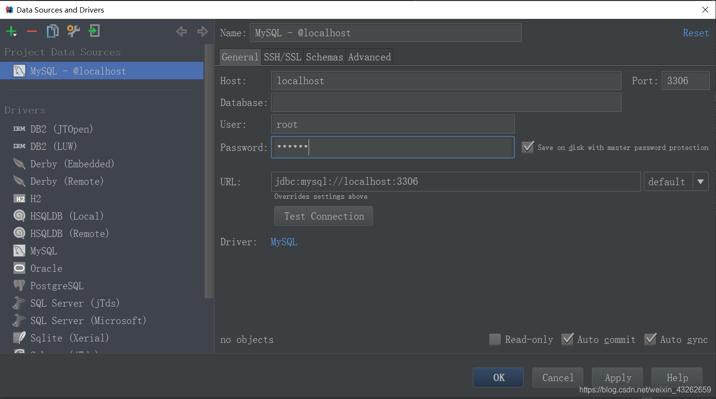716x399 pixels.
Task: Click the Help button
Action: click(677, 377)
